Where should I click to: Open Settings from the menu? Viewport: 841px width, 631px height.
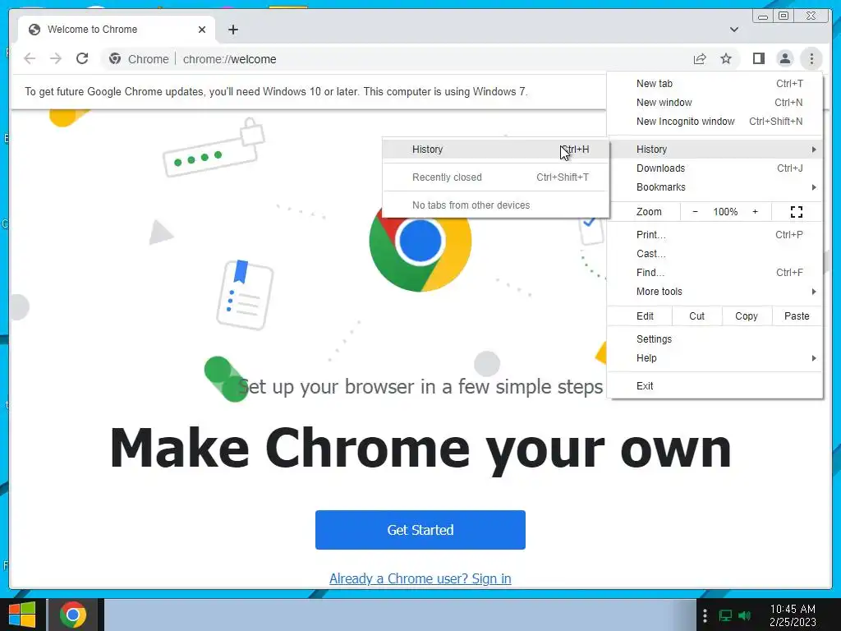pyautogui.click(x=715, y=339)
